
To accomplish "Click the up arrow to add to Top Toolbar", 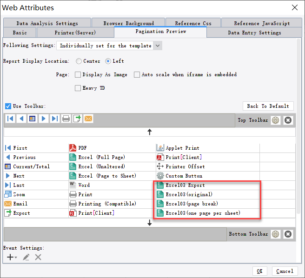I will click(x=149, y=132).
